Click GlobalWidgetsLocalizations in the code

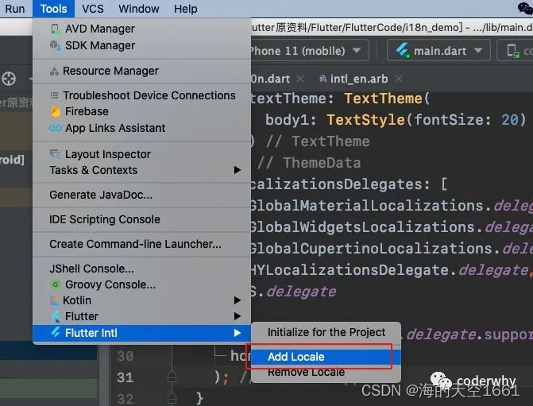pyautogui.click(x=362, y=227)
